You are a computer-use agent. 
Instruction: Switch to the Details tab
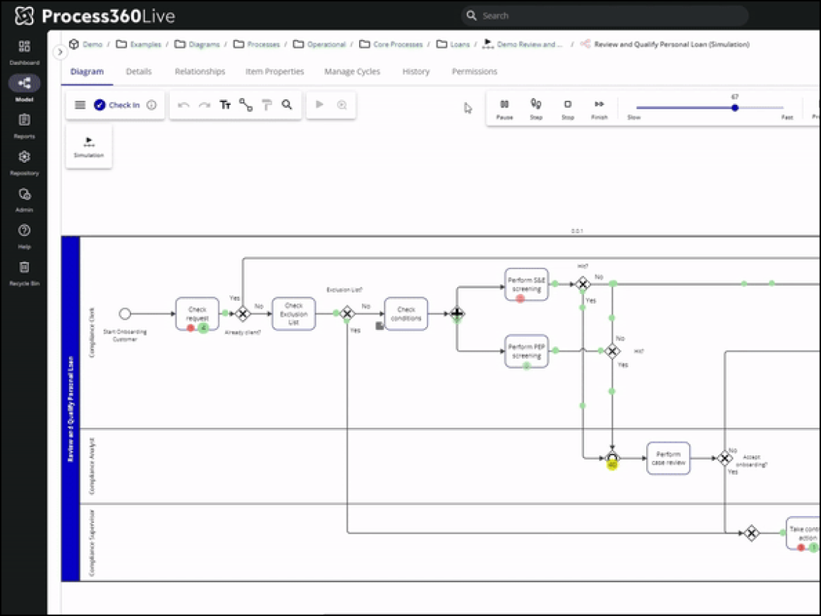coord(139,71)
